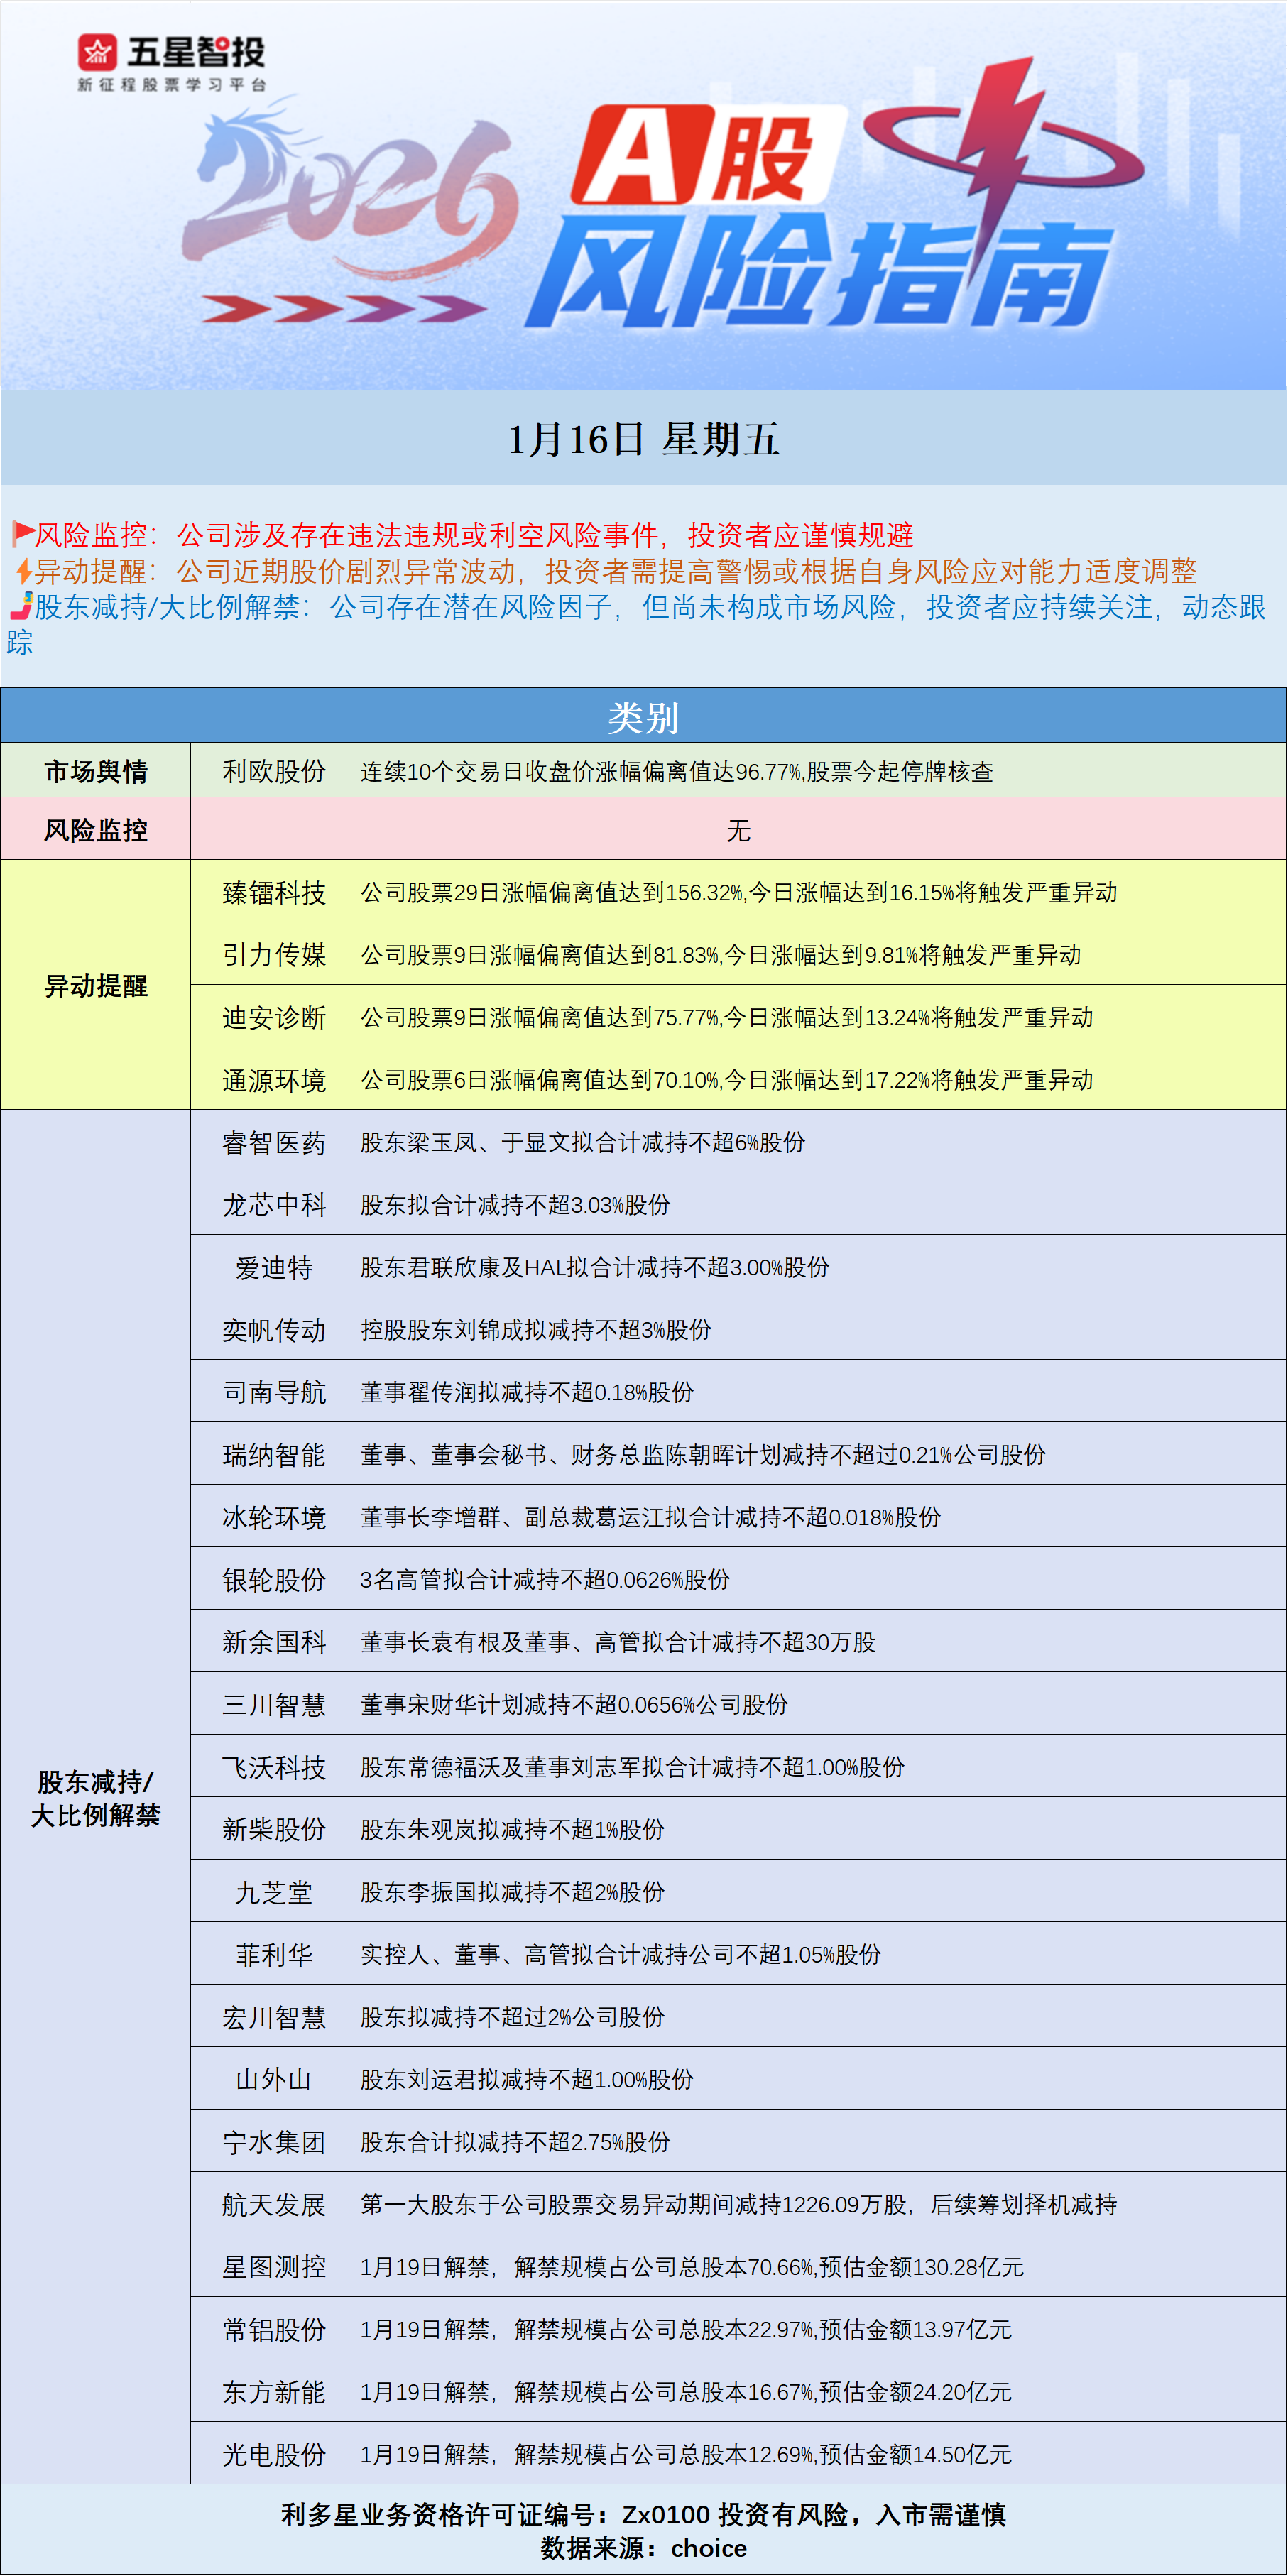Viewport: 1288px width, 2576px height.
Task: Click the 迪安诊断 stock name
Action: tap(274, 1018)
